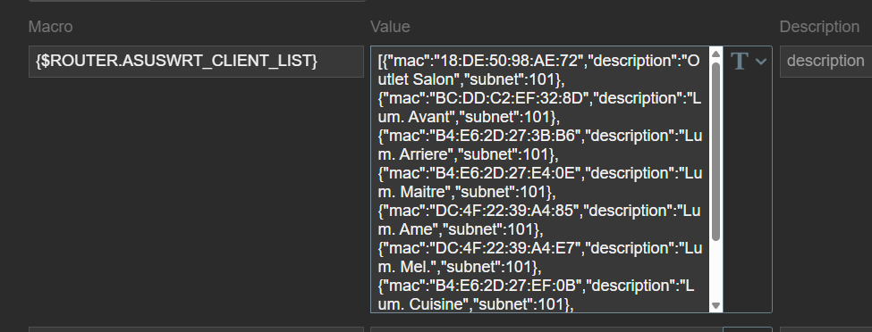872x332 pixels.
Task: Click the Value textarea scroll-down arrow
Action: coord(715,305)
